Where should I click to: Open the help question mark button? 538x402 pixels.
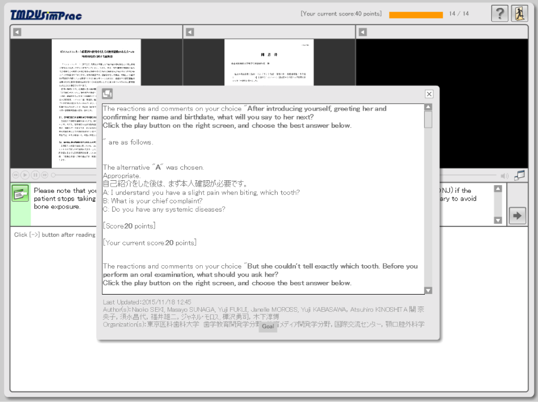[x=499, y=14]
